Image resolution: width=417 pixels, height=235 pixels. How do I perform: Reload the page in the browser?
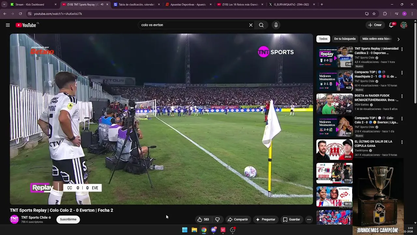tap(20, 14)
